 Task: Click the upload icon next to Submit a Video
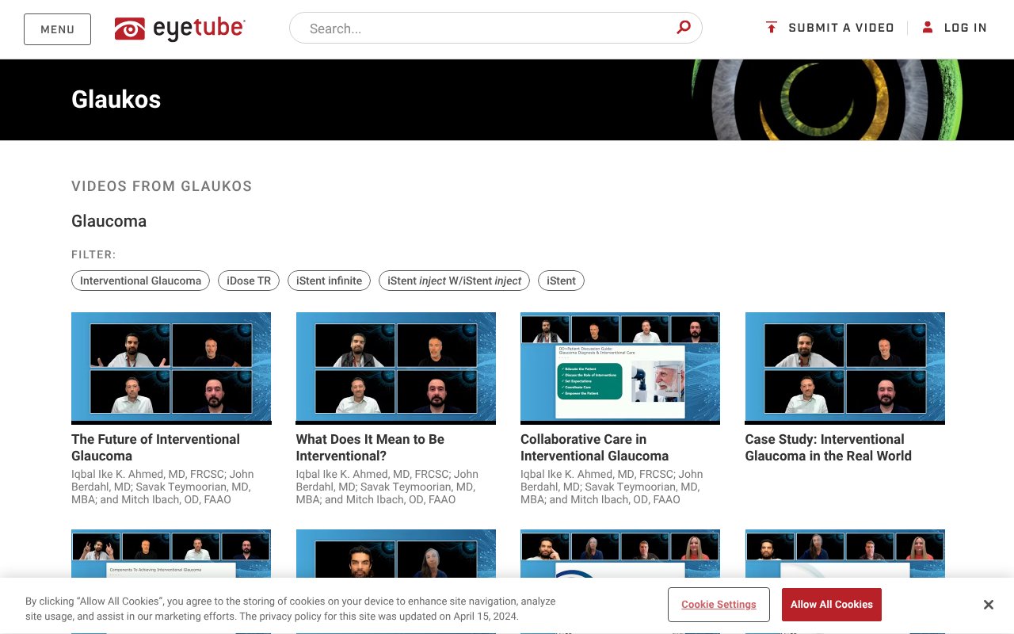pos(771,27)
